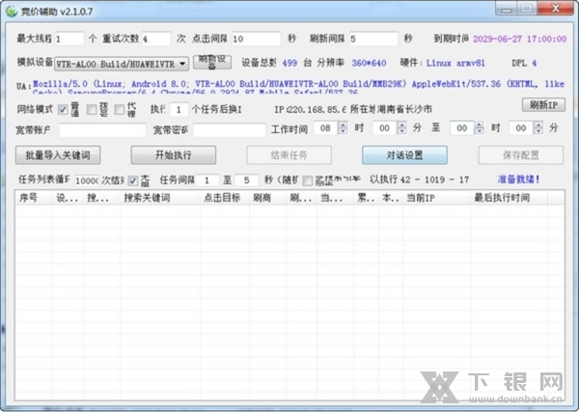Toggle checkbox after 秒（随机 label
The width and height of the screenshot is (579, 412).
click(307, 180)
